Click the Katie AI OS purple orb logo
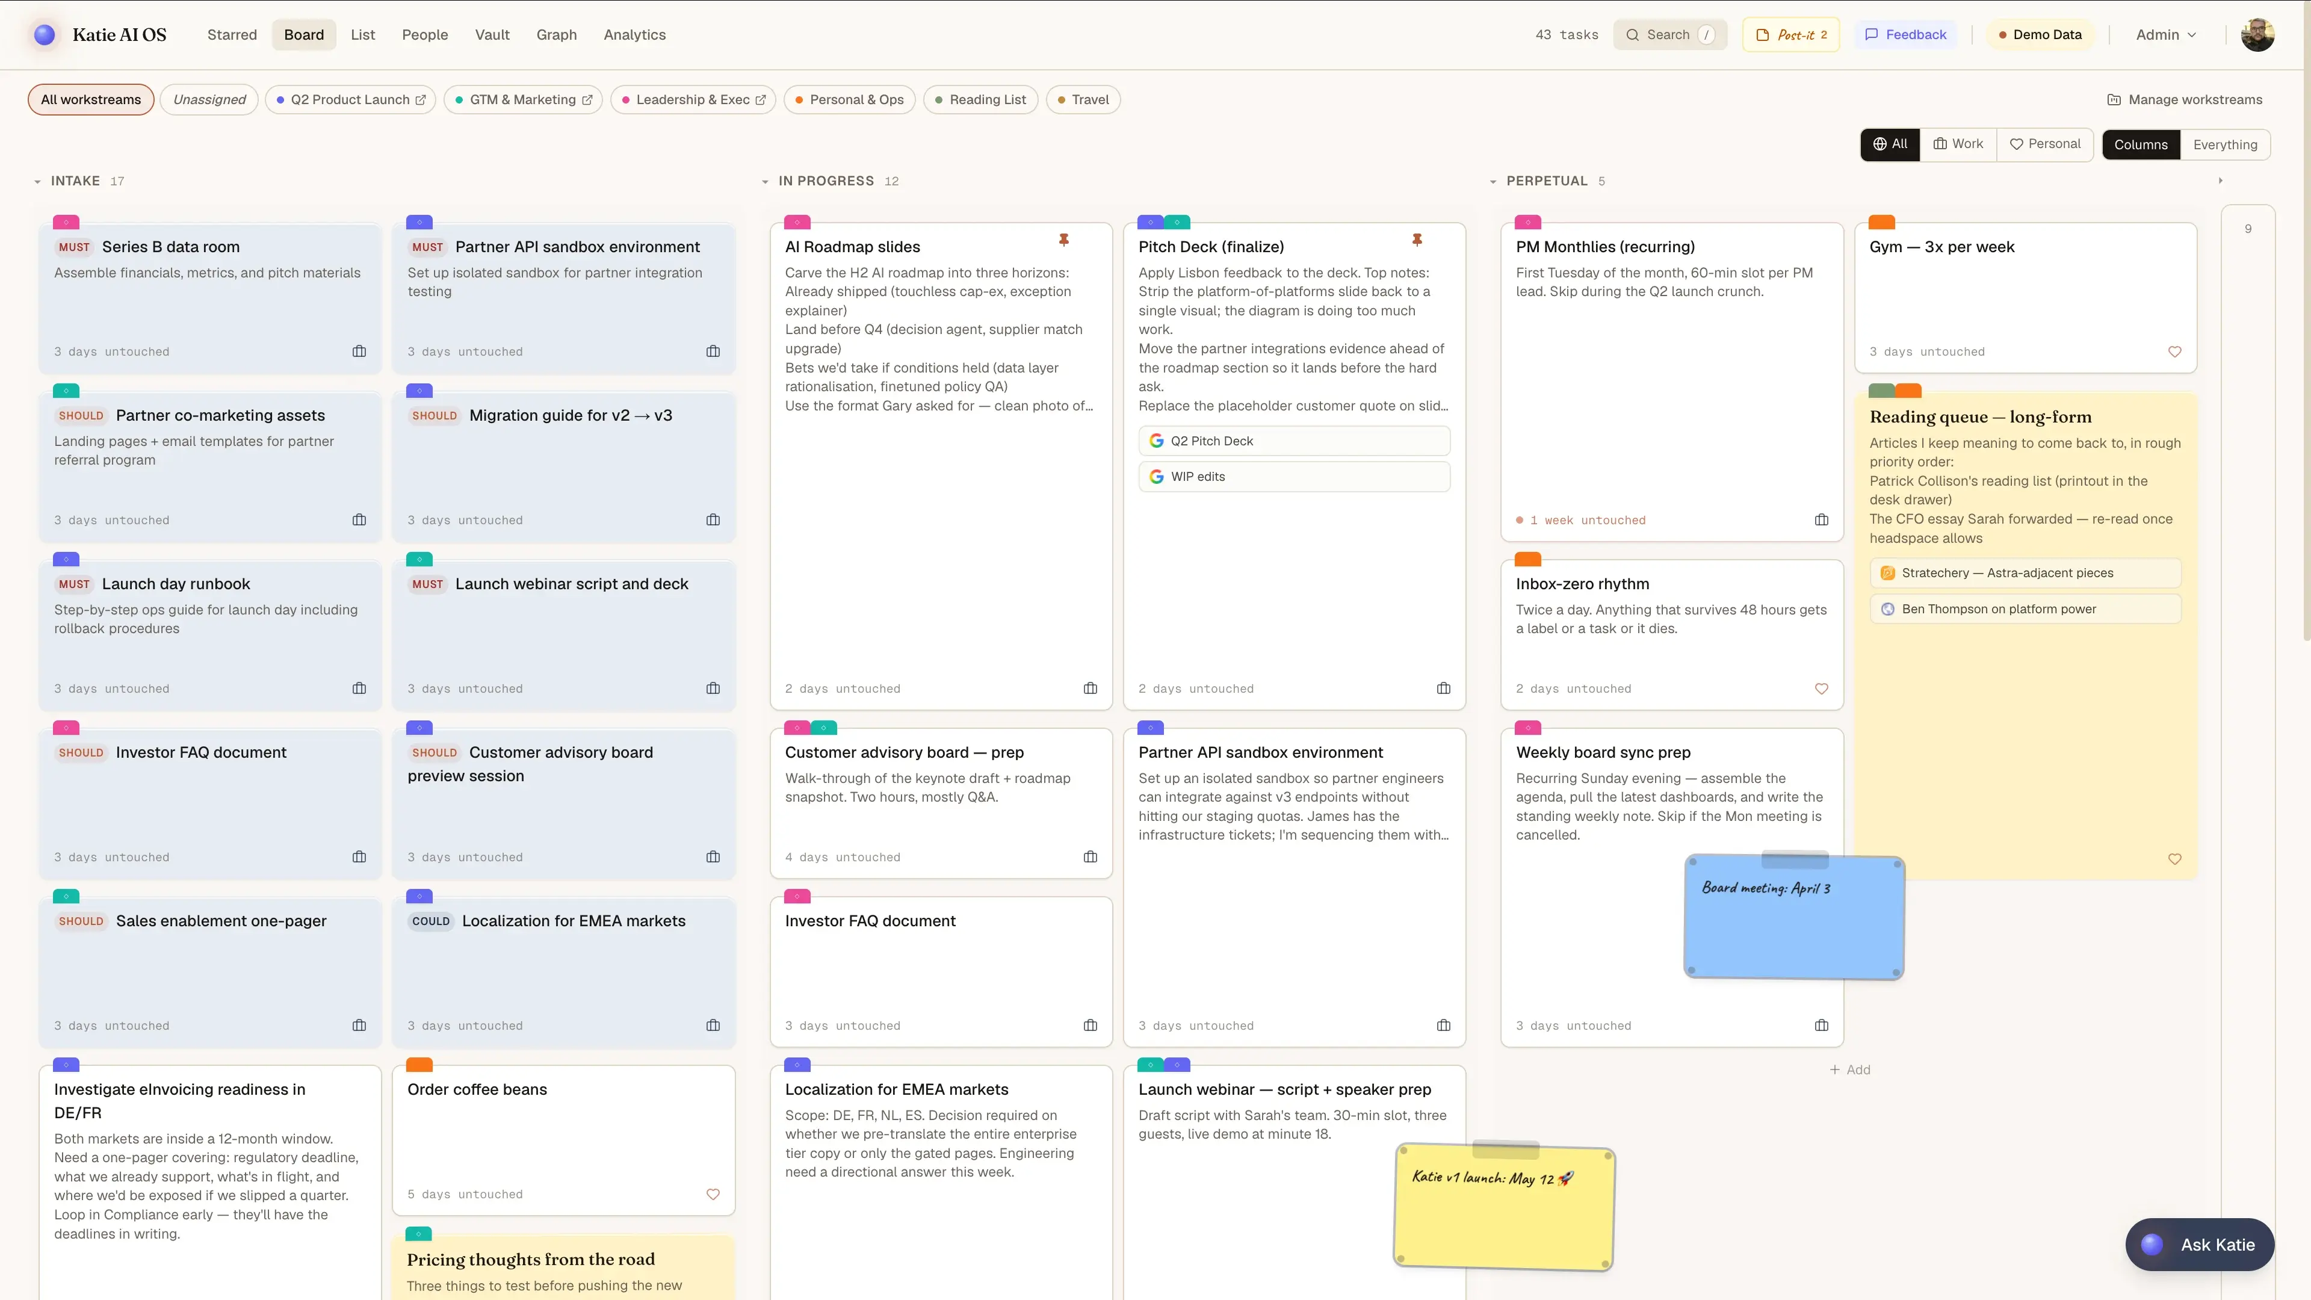 click(44, 34)
